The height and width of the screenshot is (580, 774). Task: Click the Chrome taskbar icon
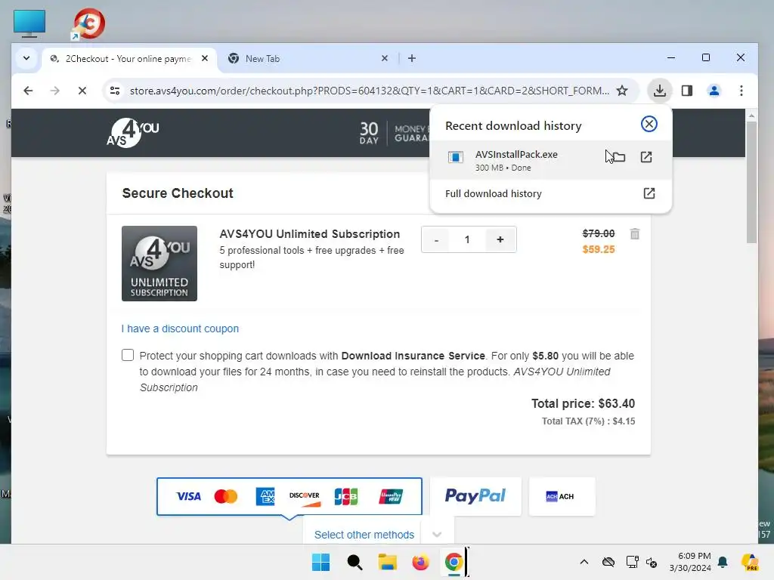pos(454,562)
